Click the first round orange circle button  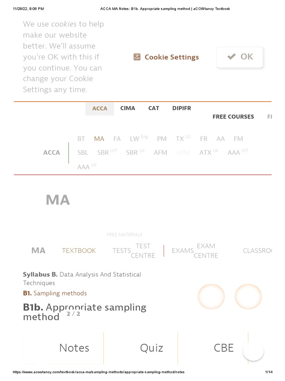click(x=211, y=297)
